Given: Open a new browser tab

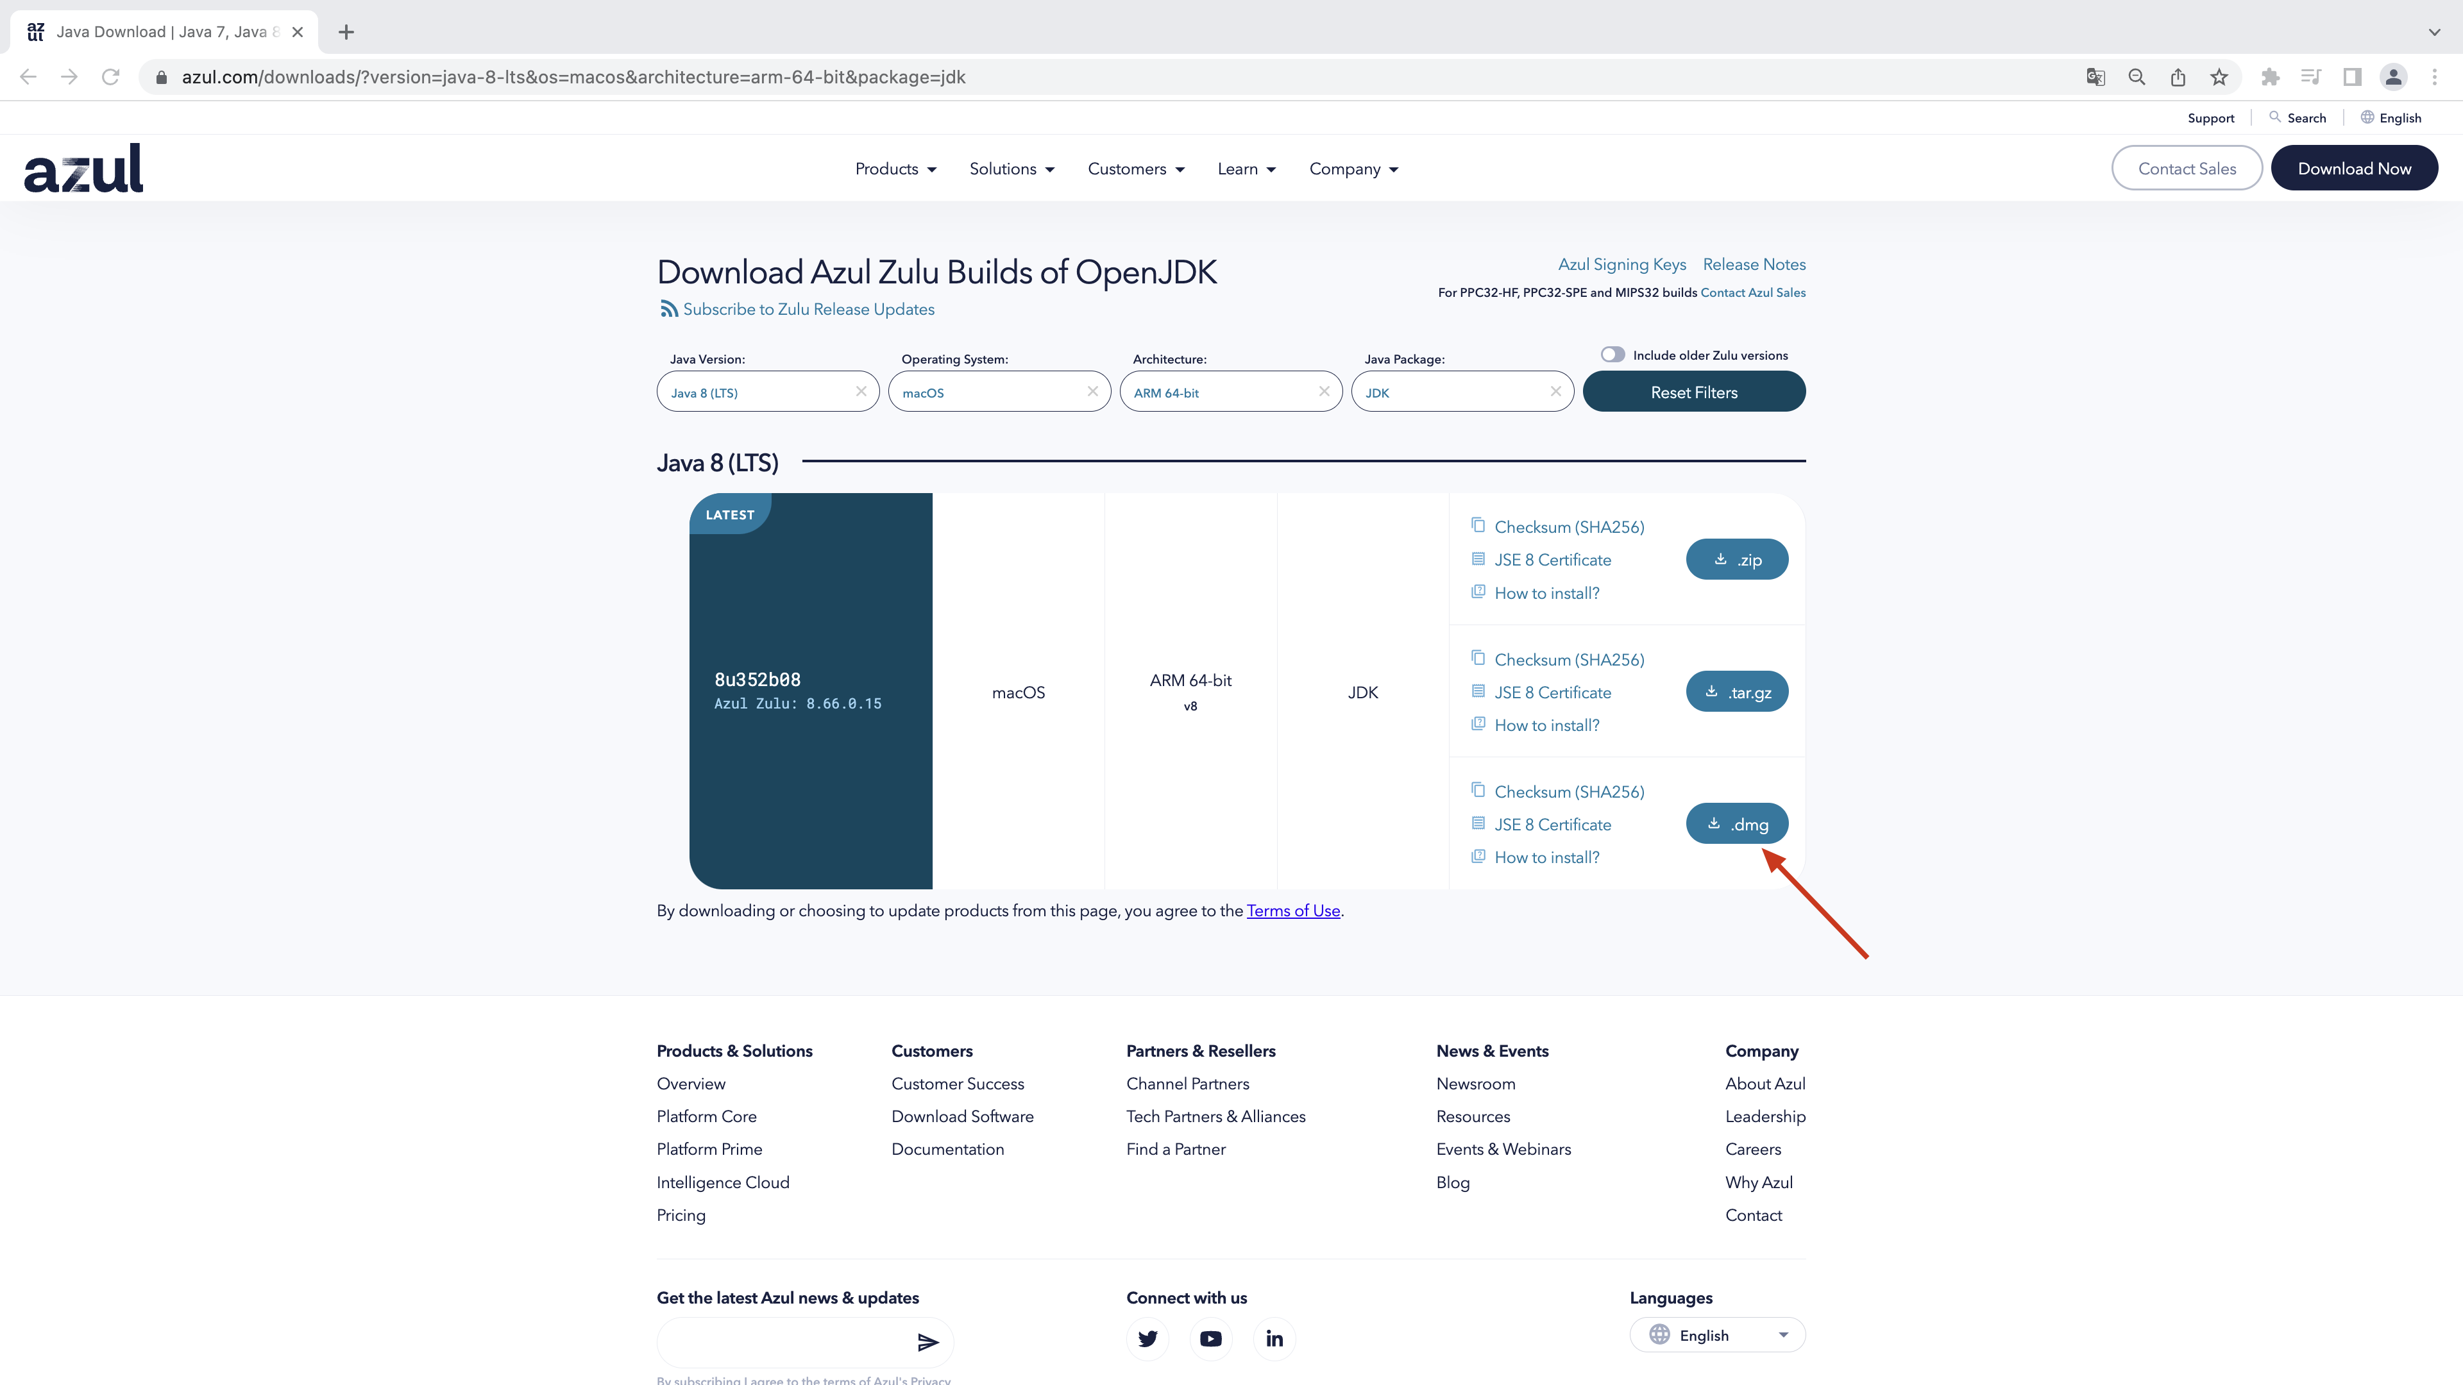Looking at the screenshot, I should click(346, 31).
